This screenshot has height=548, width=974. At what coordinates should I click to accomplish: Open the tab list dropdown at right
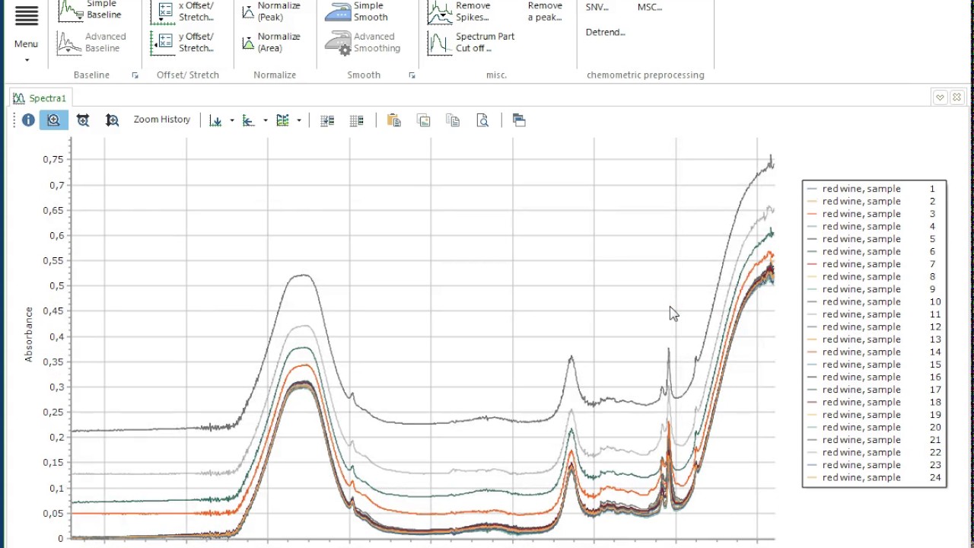[940, 97]
